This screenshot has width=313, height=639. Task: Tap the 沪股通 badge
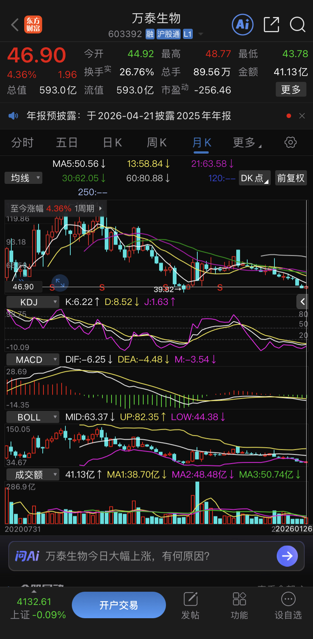(x=169, y=34)
